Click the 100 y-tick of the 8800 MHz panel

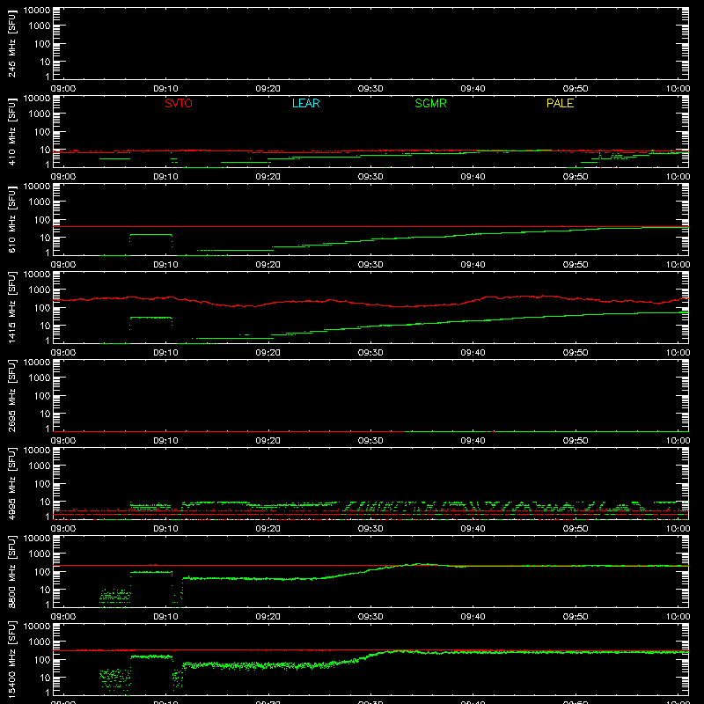(x=42, y=572)
